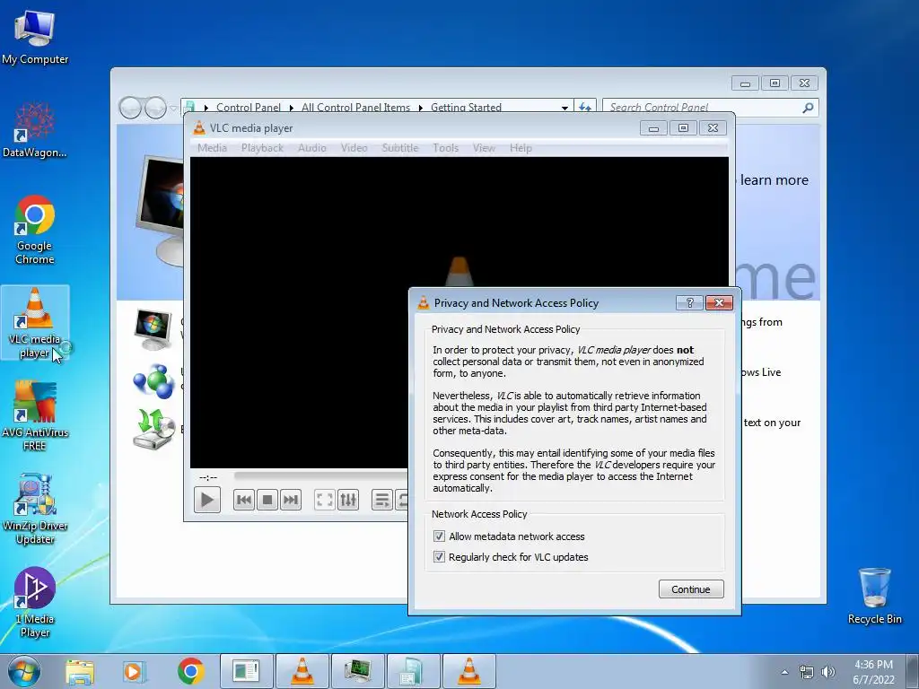Click the Getting Started breadcrumb
This screenshot has height=689, width=919.
(466, 108)
